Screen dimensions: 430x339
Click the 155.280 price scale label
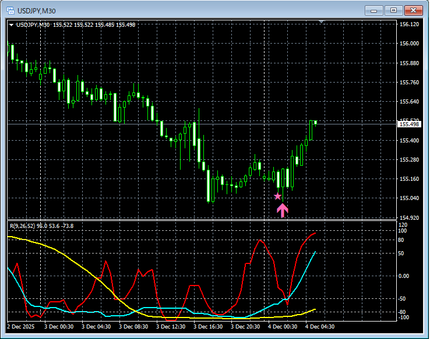[409, 159]
